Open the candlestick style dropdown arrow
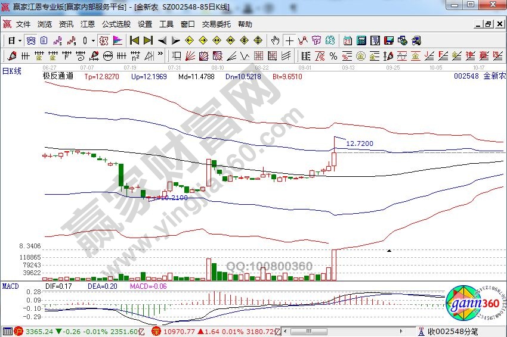507x337 pixels. (x=93, y=40)
